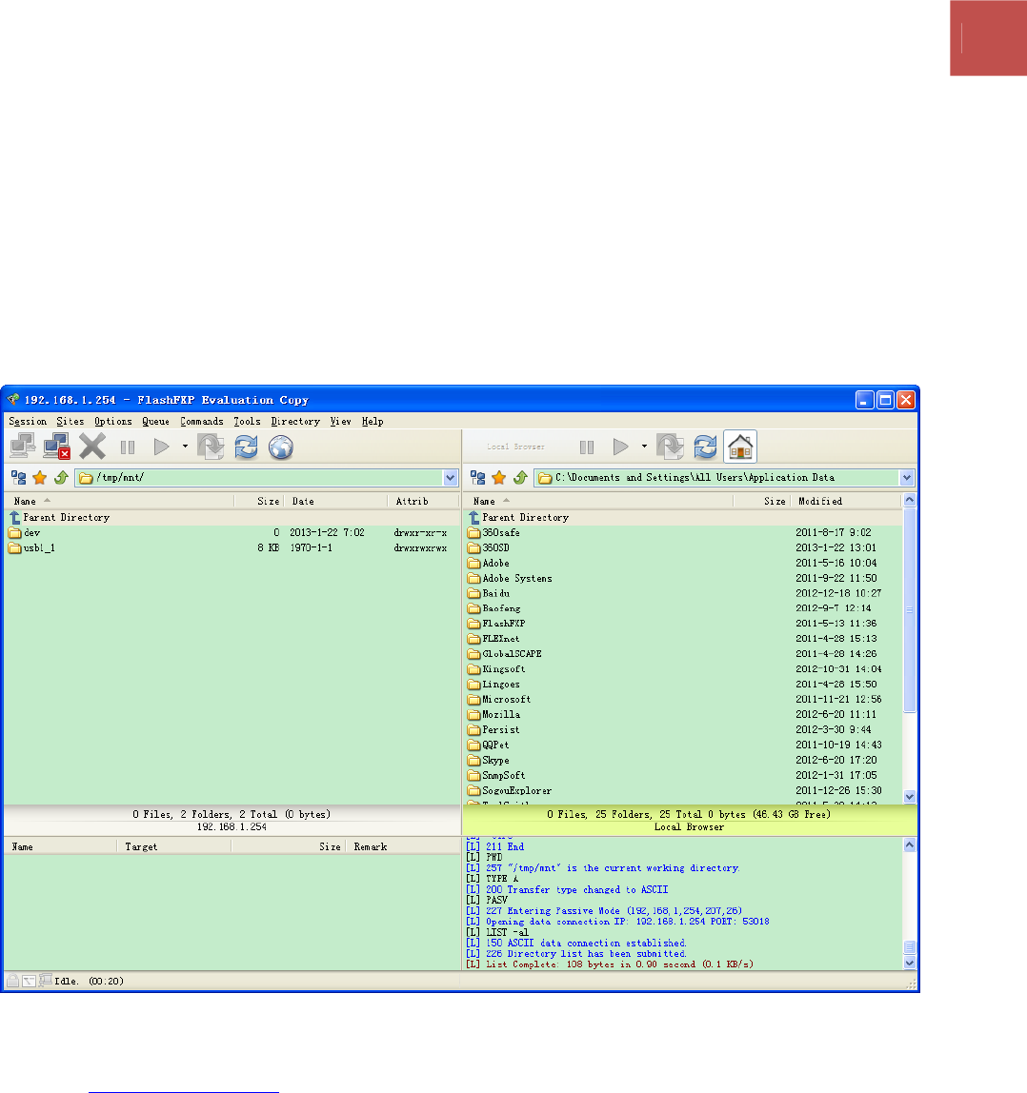Select the 360safe folder
This screenshot has height=1093, width=1027.
[683, 532]
